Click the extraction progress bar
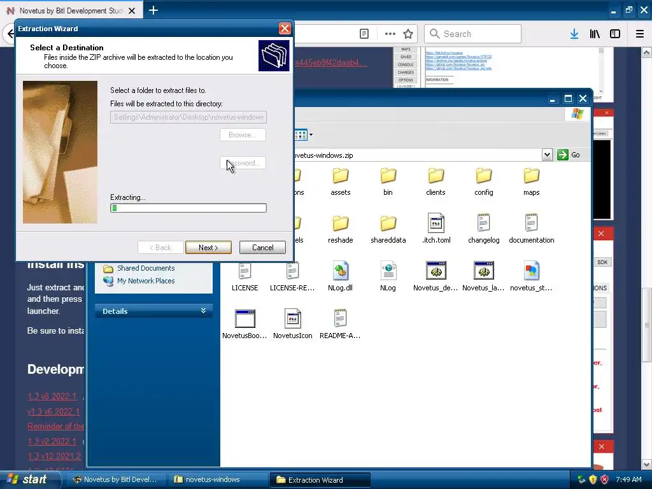 (x=188, y=208)
